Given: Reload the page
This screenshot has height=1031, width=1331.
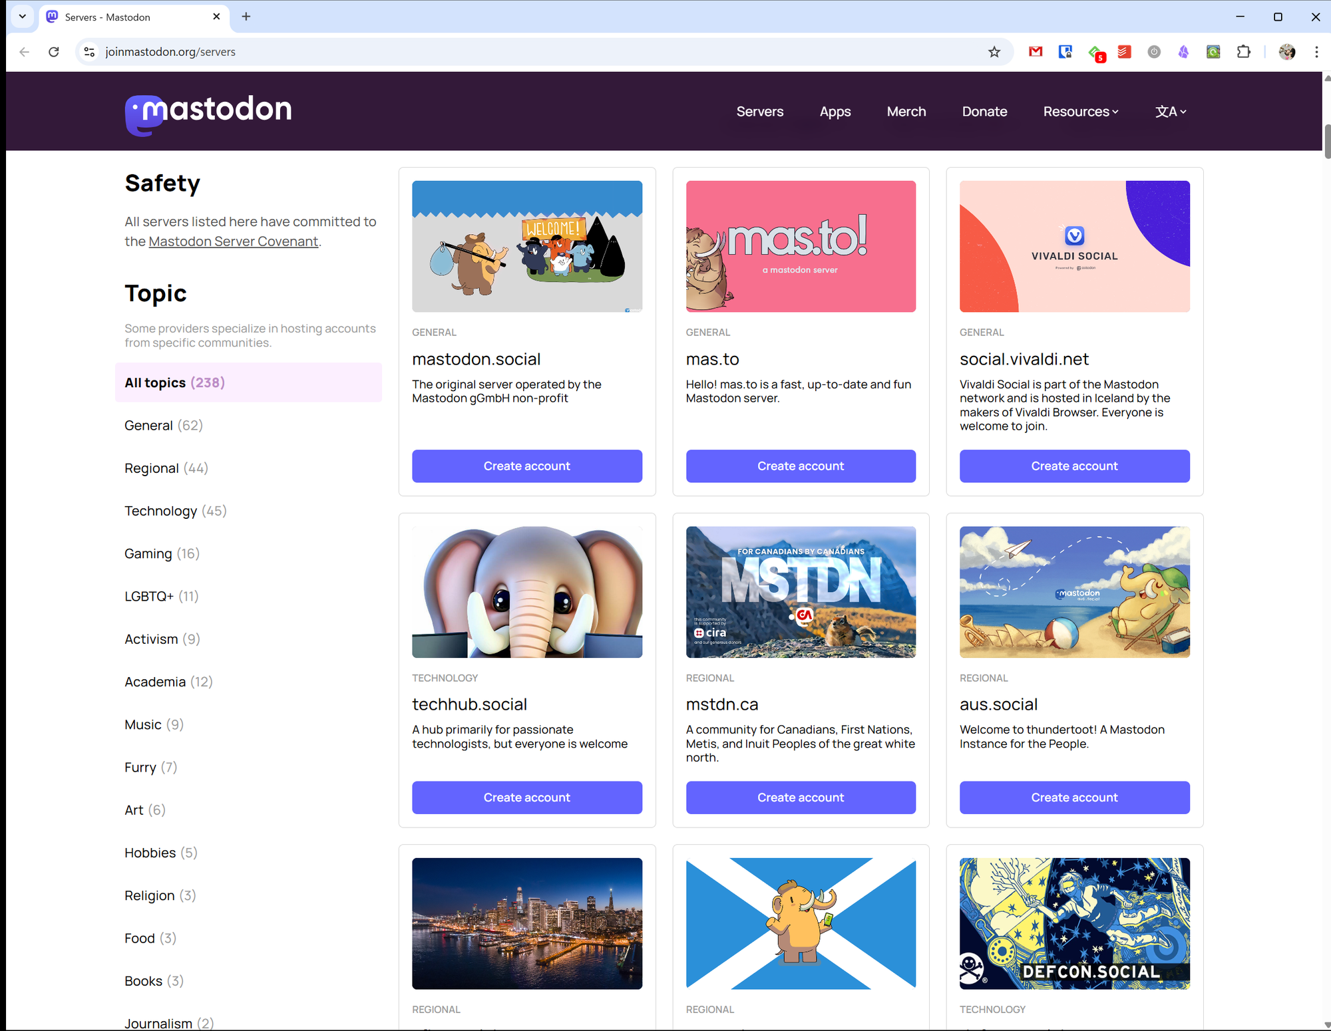Looking at the screenshot, I should 54,52.
